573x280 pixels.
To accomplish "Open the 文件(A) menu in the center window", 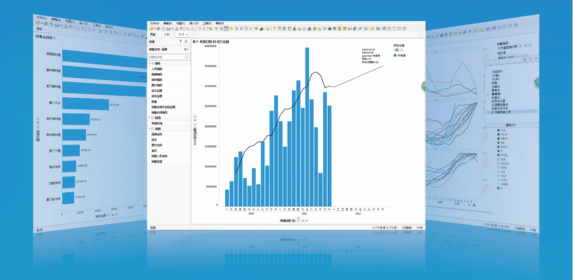I will (155, 23).
